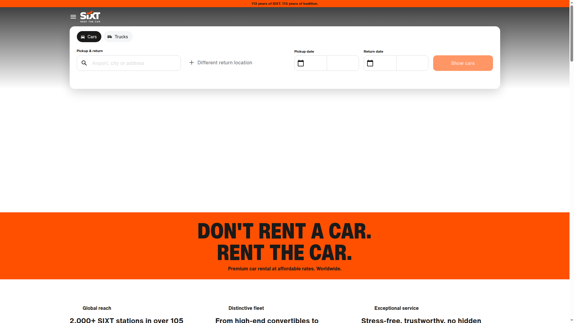Open the pickup date calendar icon
574x323 pixels.
301,63
